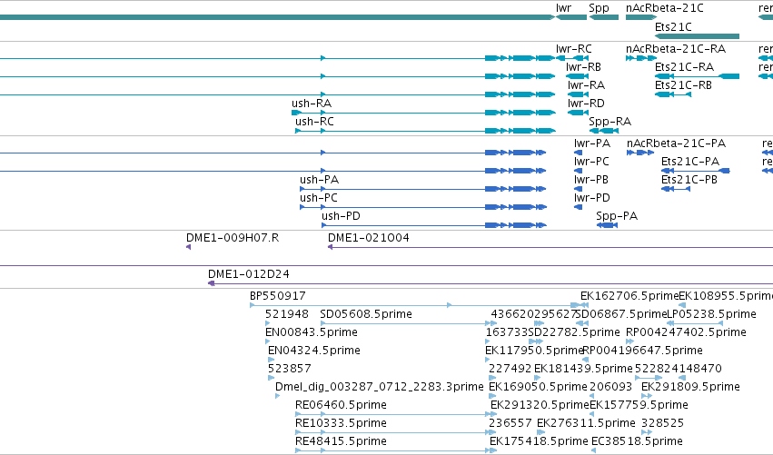The height and width of the screenshot is (455, 773).
Task: Select protein lwr-PC label
Action: coord(591,162)
